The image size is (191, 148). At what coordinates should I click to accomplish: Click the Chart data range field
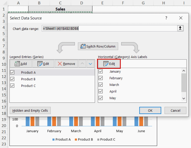pos(109,28)
